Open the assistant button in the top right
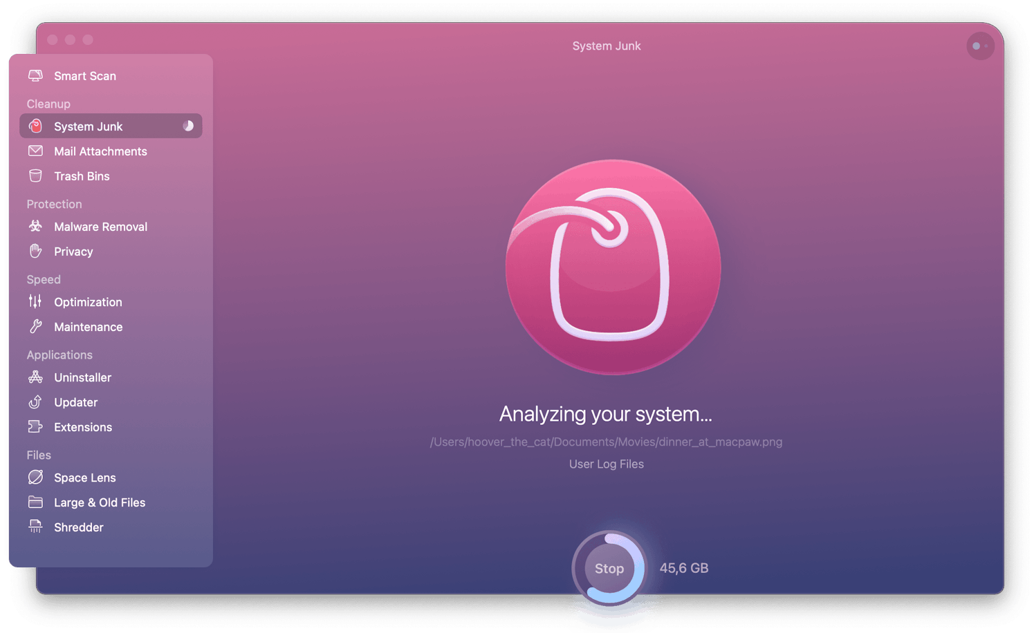 980,46
